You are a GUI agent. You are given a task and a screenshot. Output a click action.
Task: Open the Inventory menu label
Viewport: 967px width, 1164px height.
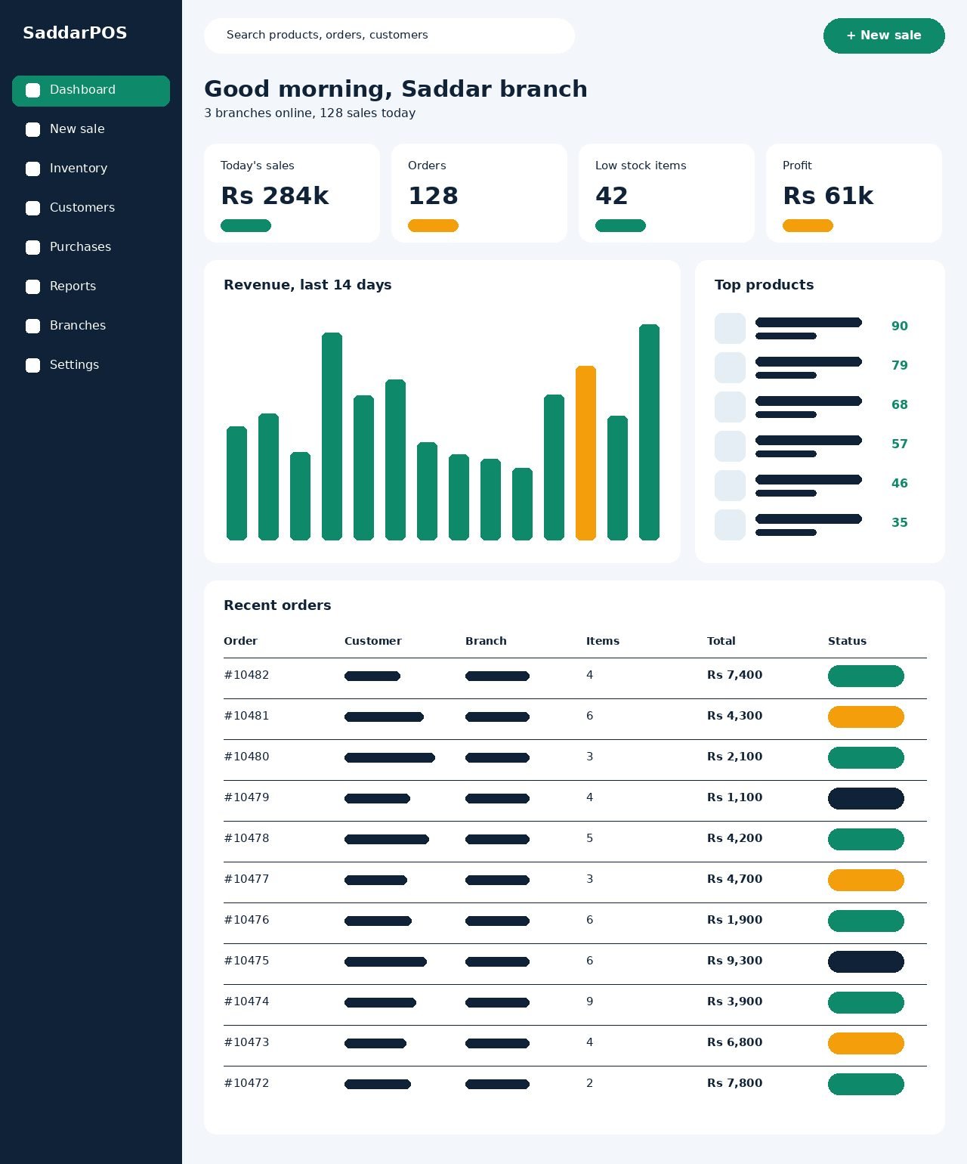tap(79, 169)
